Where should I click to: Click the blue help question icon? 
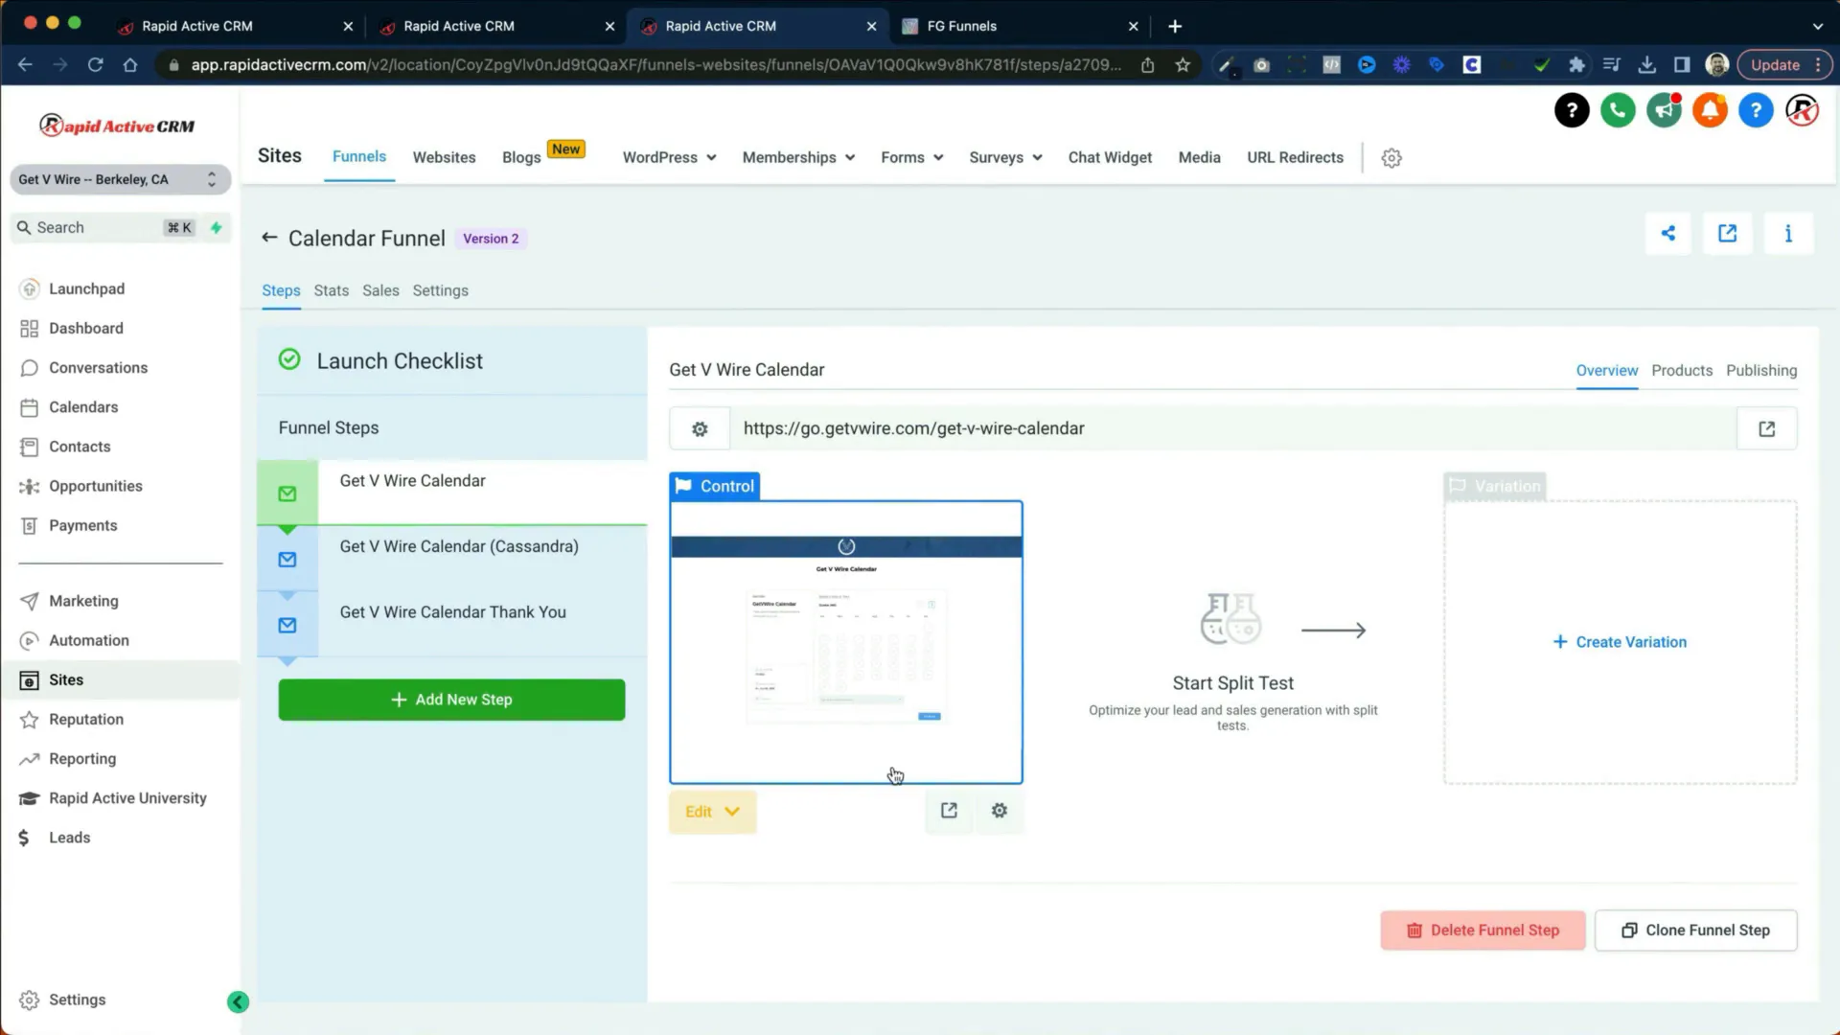pyautogui.click(x=1756, y=110)
